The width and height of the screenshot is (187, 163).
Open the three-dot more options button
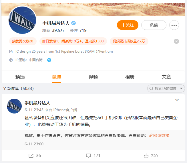coord(174,25)
